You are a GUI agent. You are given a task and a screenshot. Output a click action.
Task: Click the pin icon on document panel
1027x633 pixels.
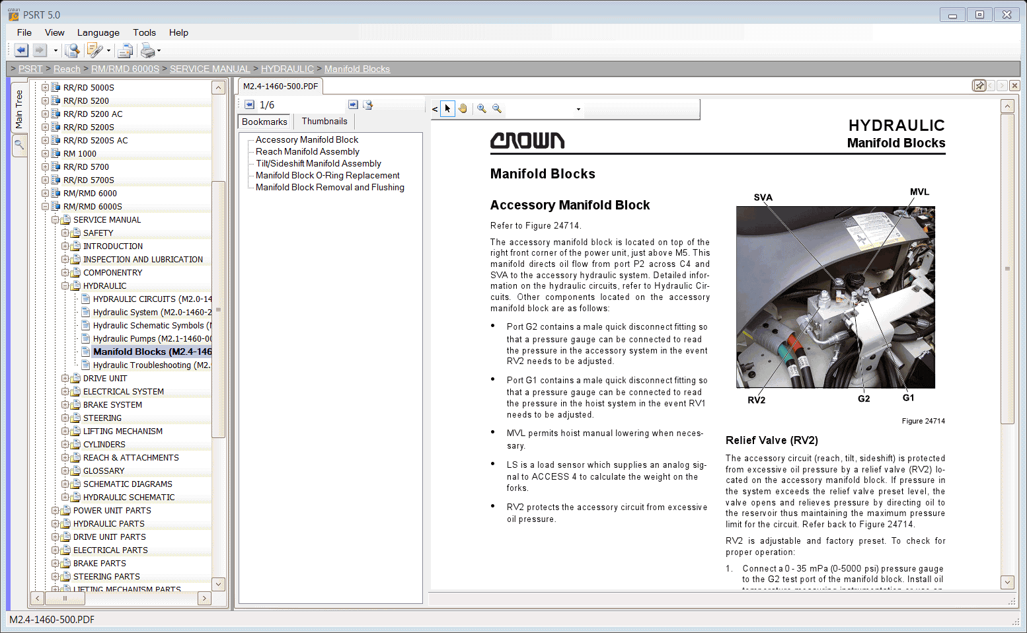click(979, 85)
